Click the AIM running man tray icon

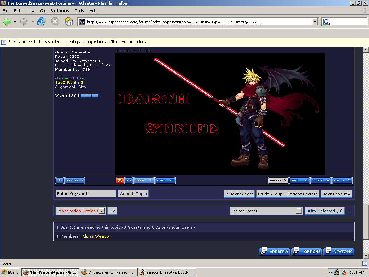pos(337,273)
